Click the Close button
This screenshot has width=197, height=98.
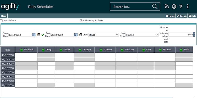[3, 16]
